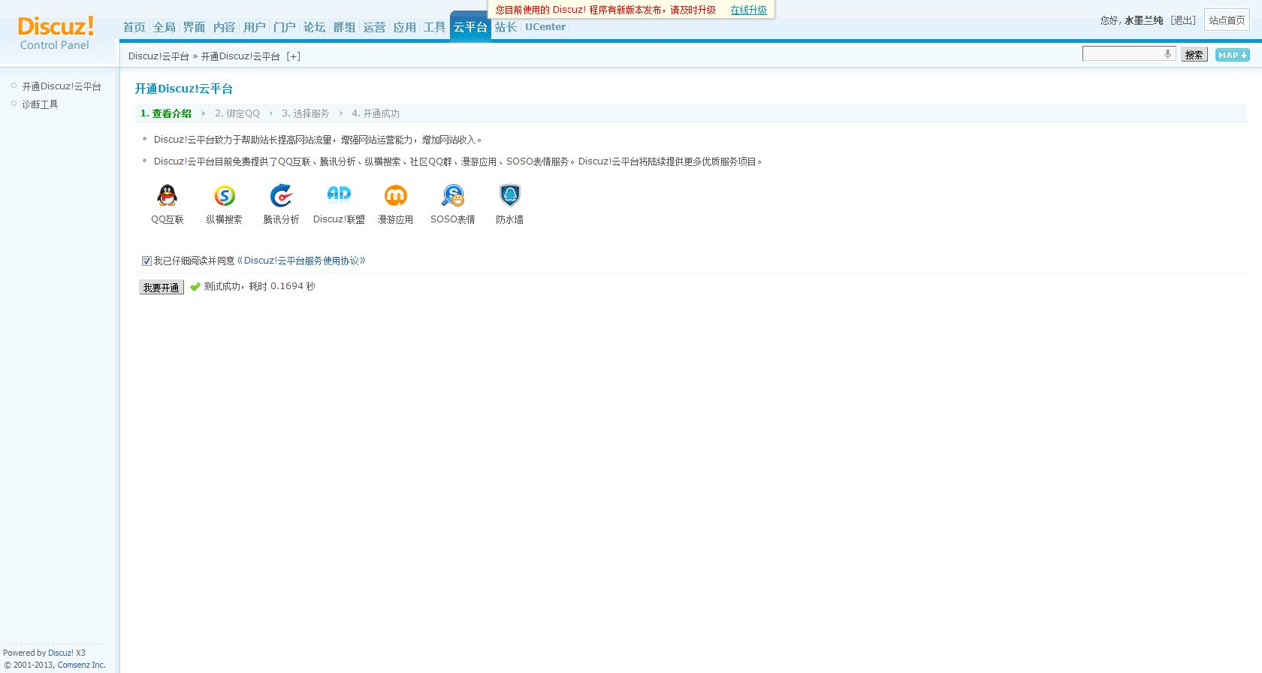1262x673 pixels.
Task: Click the Discuz!云平台 breadcrumb text
Action: tap(159, 56)
